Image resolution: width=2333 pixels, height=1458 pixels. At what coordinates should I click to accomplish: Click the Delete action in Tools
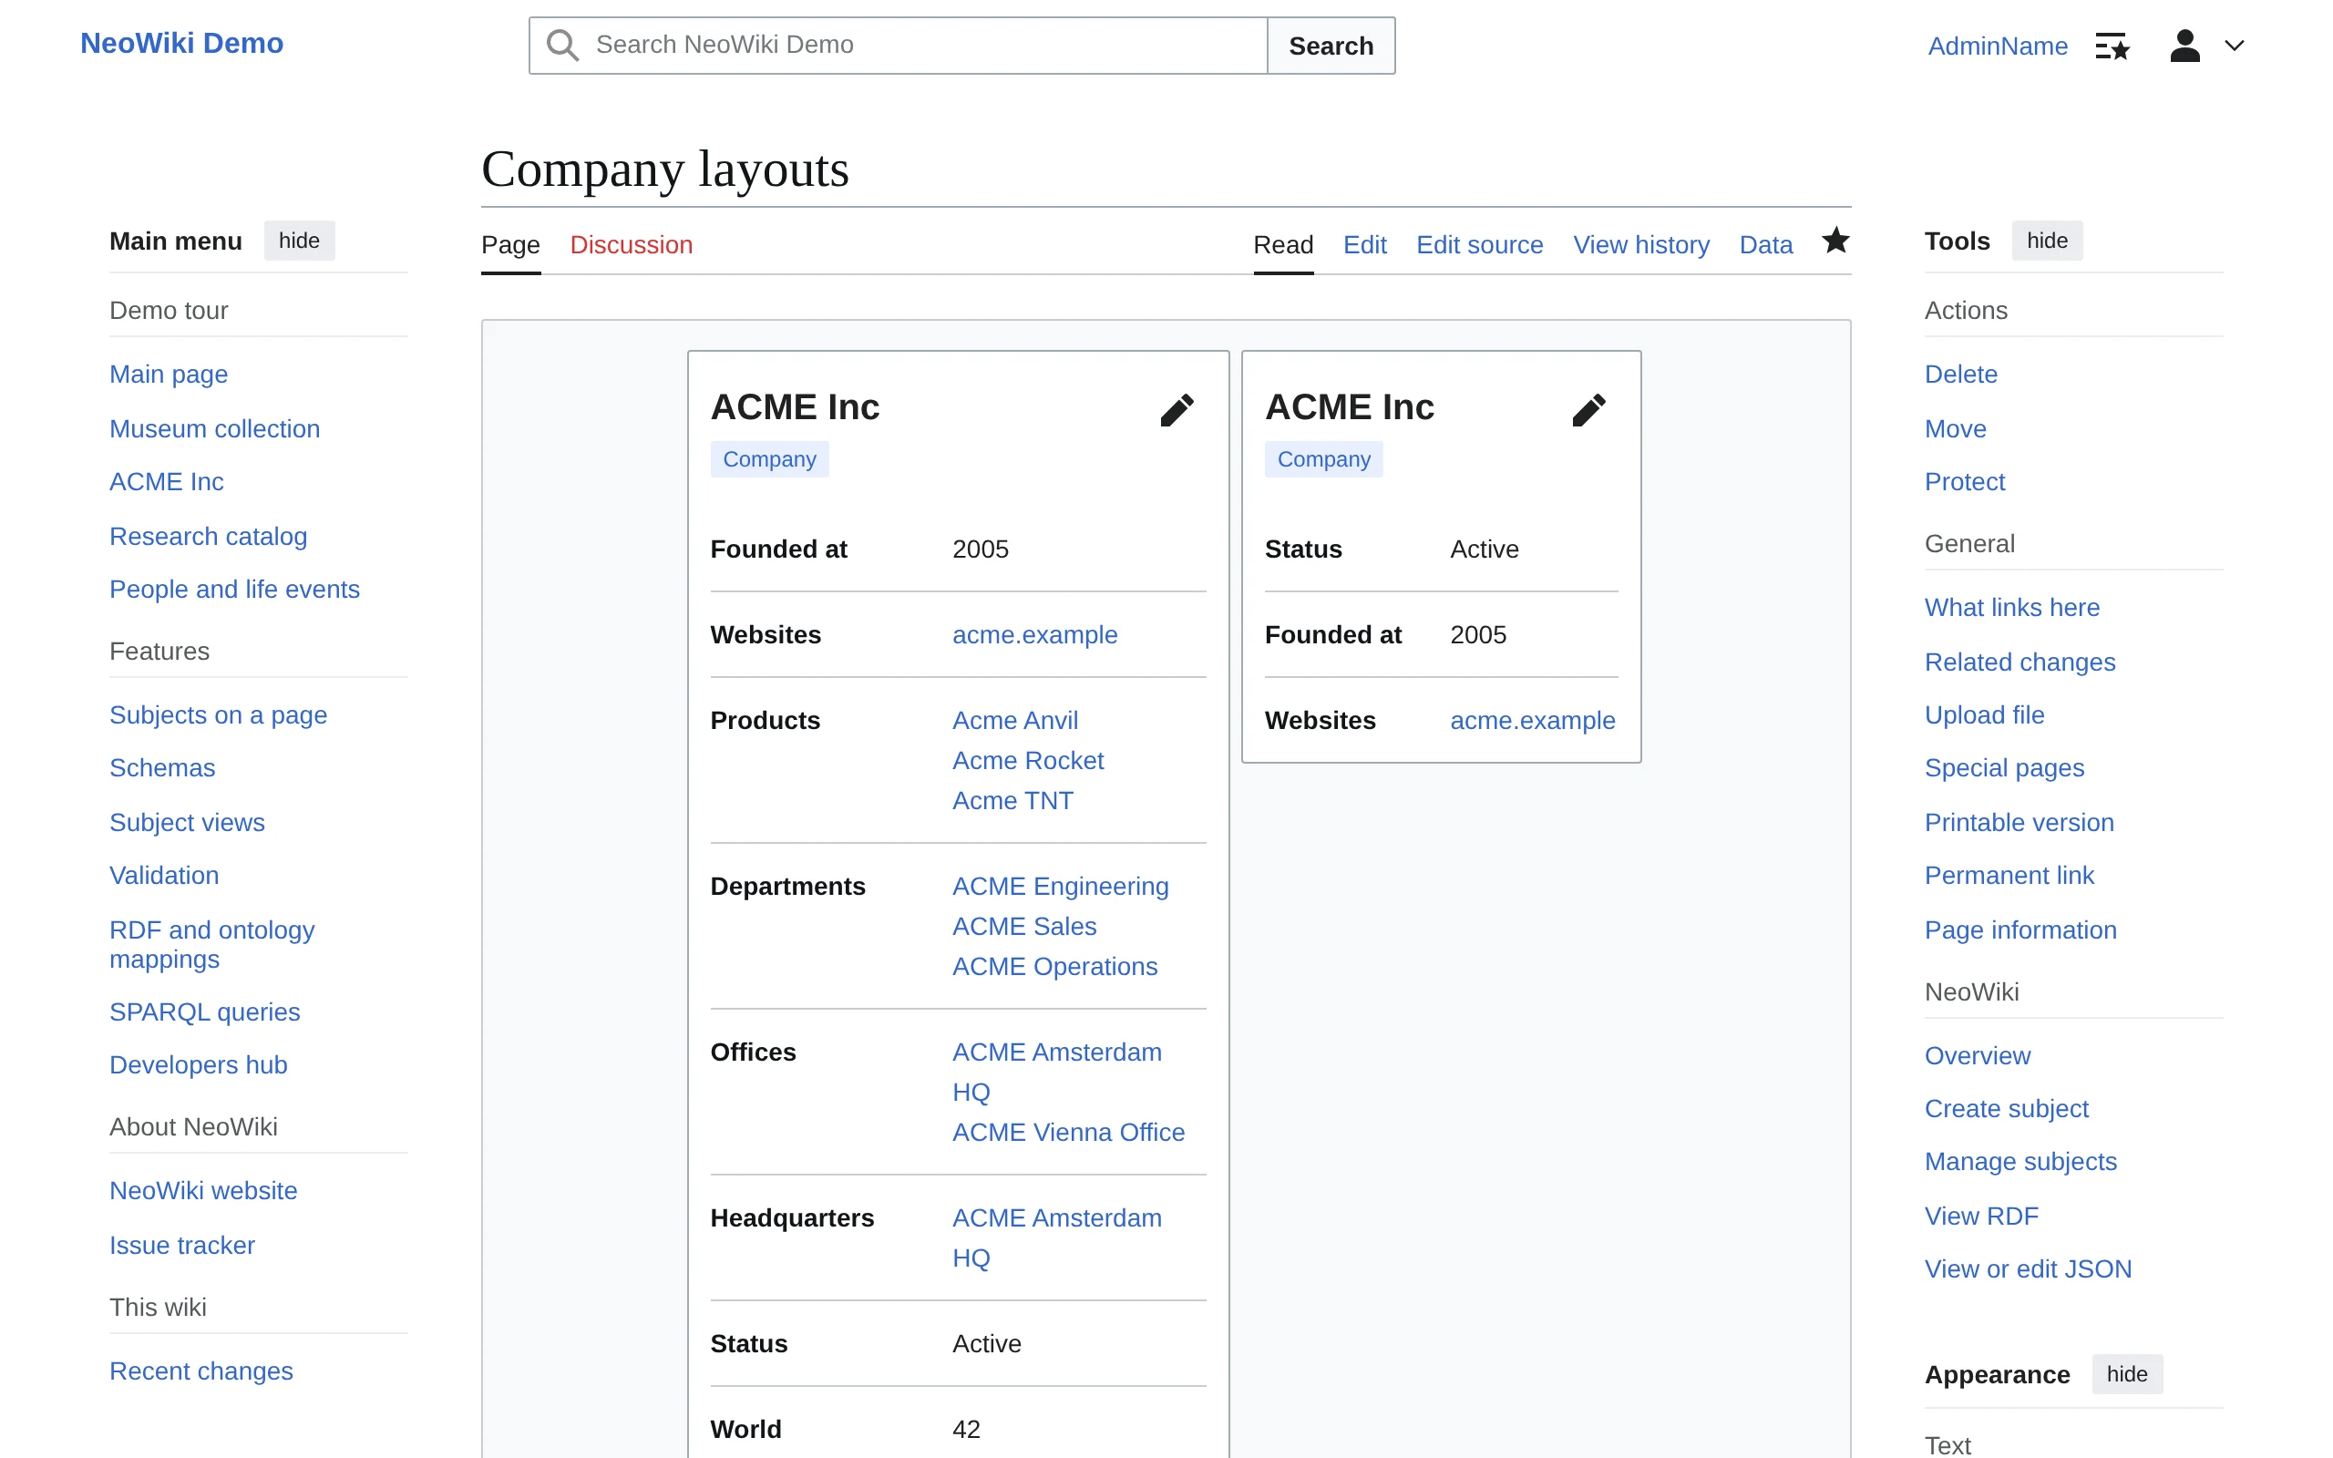click(x=1961, y=375)
